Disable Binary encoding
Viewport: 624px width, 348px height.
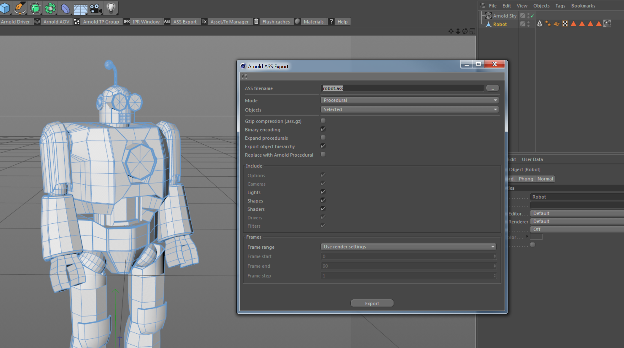[323, 129]
